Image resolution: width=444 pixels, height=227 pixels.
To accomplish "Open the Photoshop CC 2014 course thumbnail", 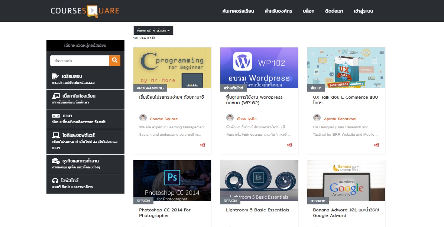I will (x=172, y=181).
